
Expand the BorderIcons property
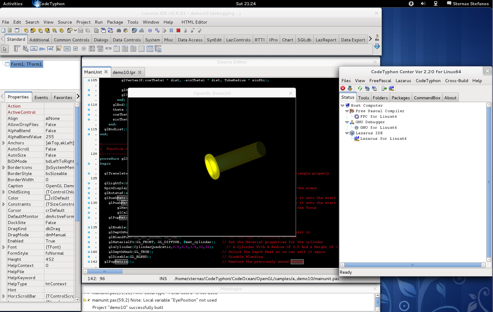point(4,167)
